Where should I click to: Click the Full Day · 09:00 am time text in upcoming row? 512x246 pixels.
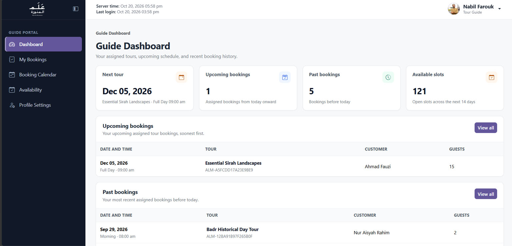point(117,170)
